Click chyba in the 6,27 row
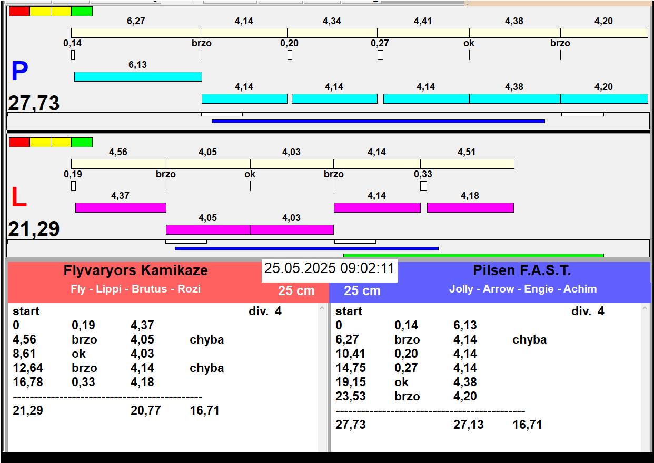The image size is (654, 463). point(530,339)
